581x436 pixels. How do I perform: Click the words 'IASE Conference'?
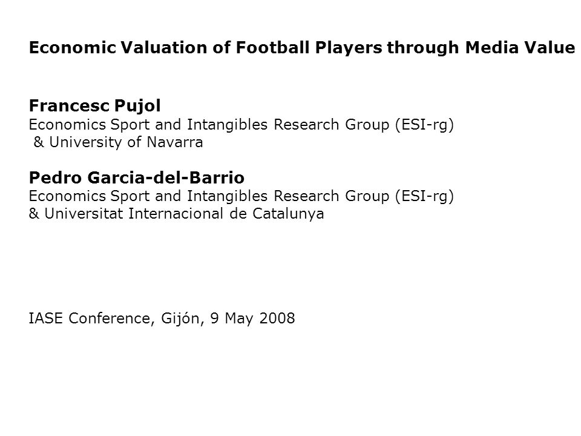(x=90, y=319)
